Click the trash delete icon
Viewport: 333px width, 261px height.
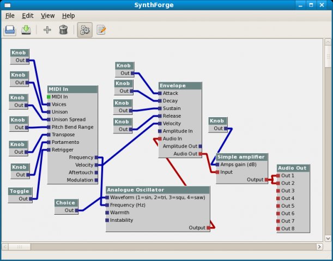tap(63, 30)
